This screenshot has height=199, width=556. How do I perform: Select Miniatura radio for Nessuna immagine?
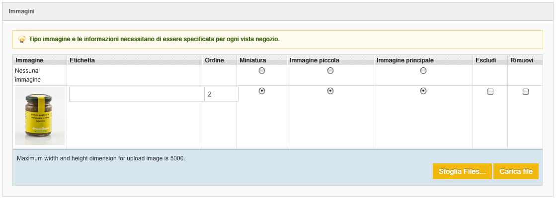point(262,71)
